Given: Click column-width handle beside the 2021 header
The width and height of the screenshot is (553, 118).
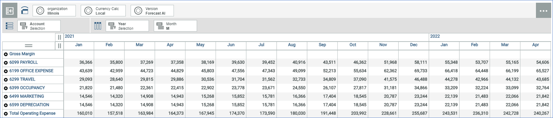Looking at the screenshot, I should click(x=59, y=37).
